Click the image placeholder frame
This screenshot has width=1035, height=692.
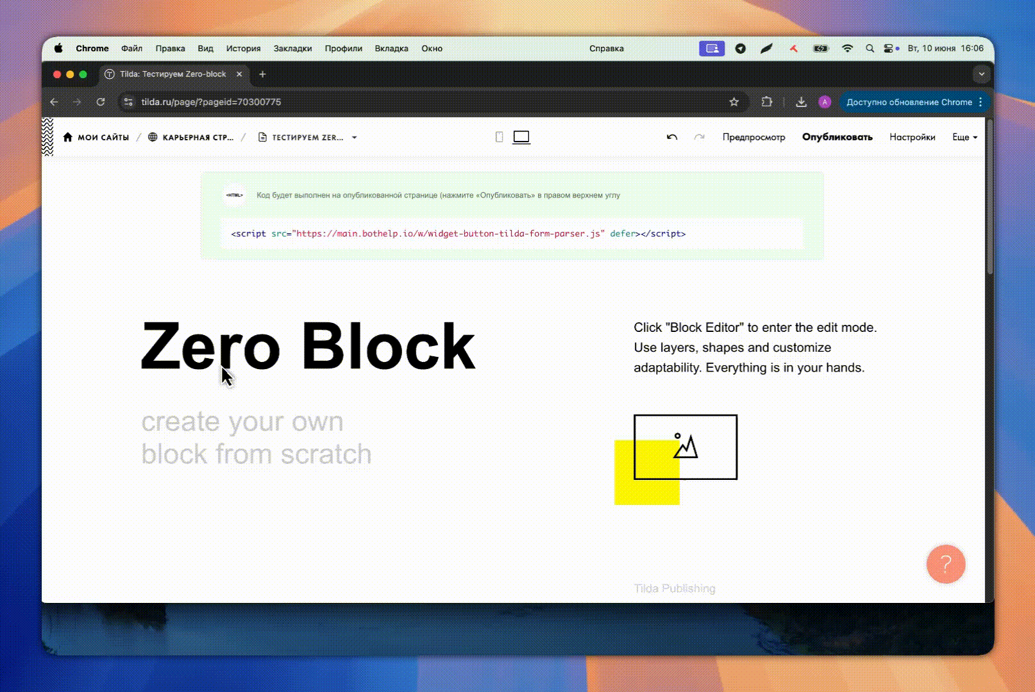686,447
